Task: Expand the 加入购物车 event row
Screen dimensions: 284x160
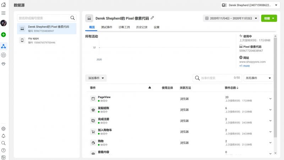Action: click(270, 132)
